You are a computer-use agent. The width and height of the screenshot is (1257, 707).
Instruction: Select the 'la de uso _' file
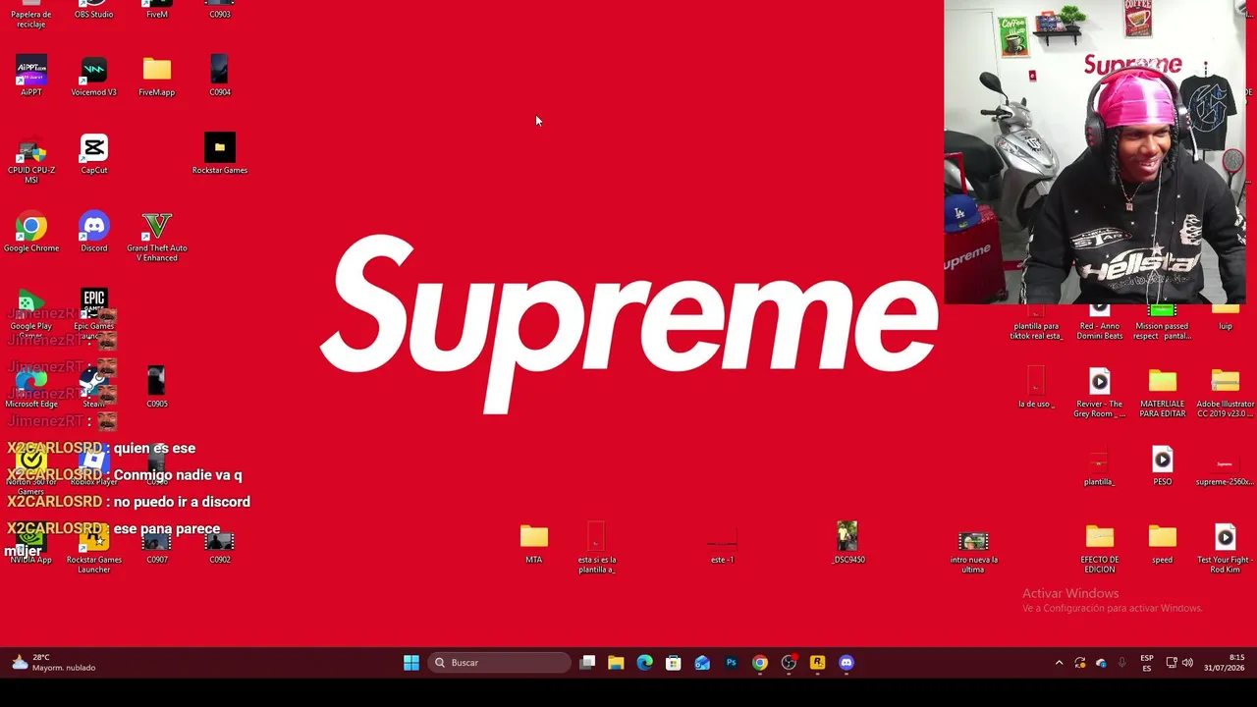(1036, 388)
